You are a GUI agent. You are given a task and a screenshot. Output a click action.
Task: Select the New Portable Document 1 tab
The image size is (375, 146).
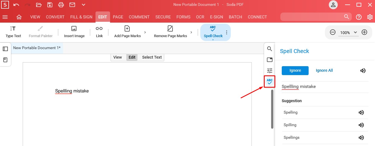[37, 48]
